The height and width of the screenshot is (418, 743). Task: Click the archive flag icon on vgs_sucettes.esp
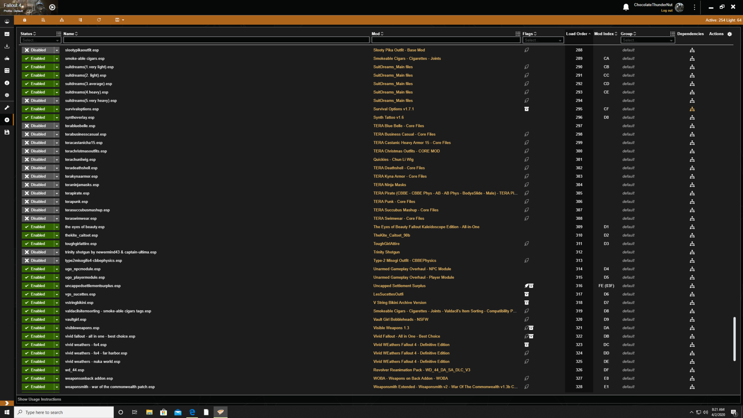point(527,294)
